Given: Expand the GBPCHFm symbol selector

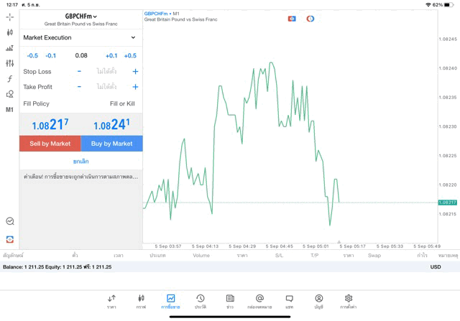Looking at the screenshot, I should click(80, 16).
